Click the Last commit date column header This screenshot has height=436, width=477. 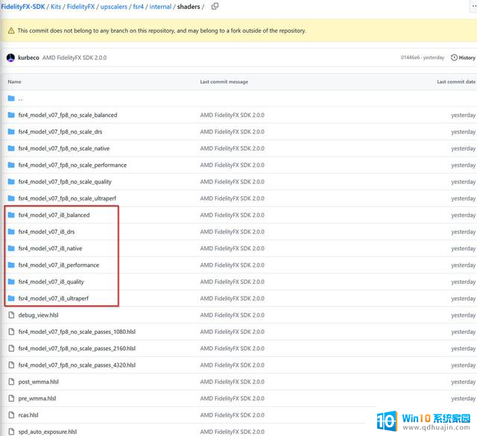(456, 81)
